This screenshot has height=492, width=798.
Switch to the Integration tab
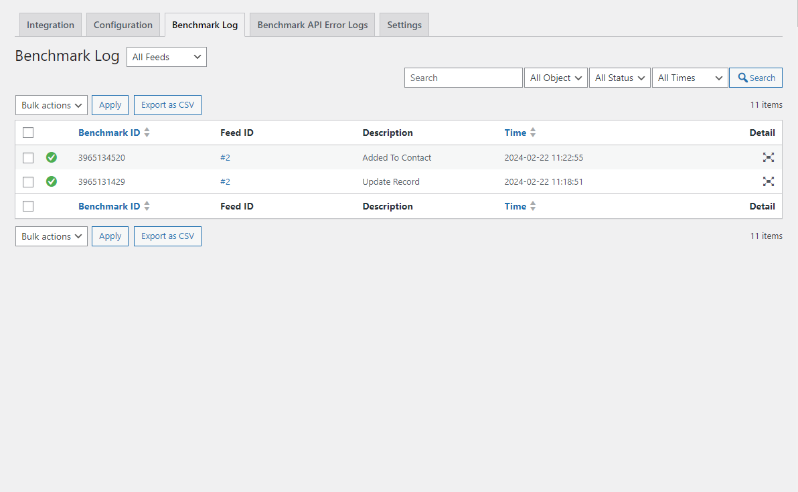point(50,25)
